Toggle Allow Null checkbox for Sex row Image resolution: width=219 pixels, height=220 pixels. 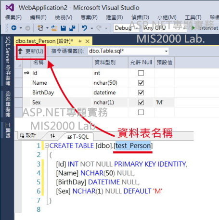pos(141,103)
